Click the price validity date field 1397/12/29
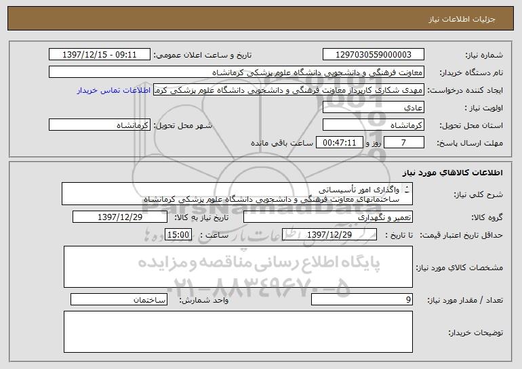The height and width of the screenshot is (369, 522). coord(329,235)
